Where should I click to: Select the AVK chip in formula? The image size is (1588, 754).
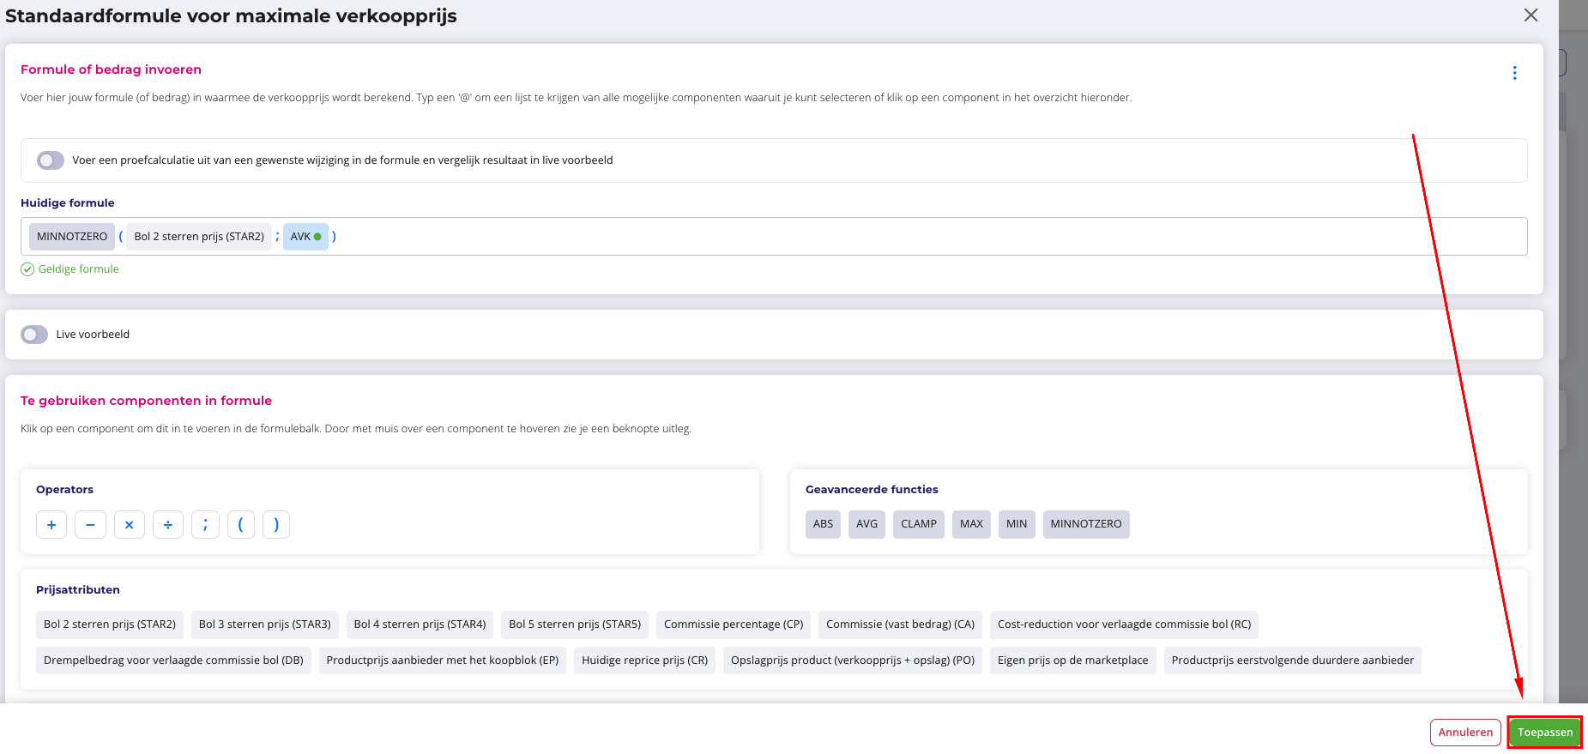click(x=305, y=237)
